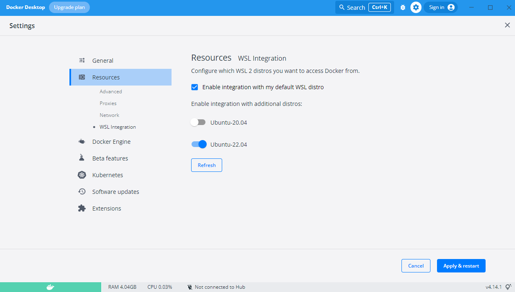
Task: Click the lightbulb feedback icon at bottom right
Action: pos(508,287)
